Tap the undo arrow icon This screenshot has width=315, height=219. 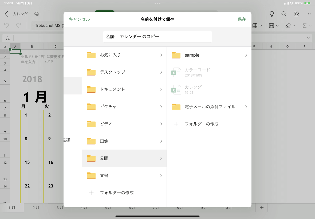(7, 26)
